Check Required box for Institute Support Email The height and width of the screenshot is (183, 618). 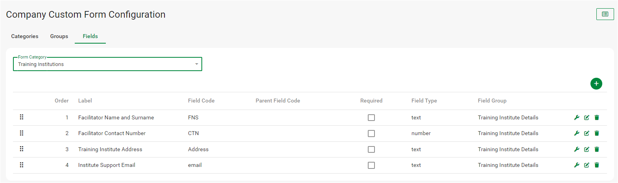[371, 165]
